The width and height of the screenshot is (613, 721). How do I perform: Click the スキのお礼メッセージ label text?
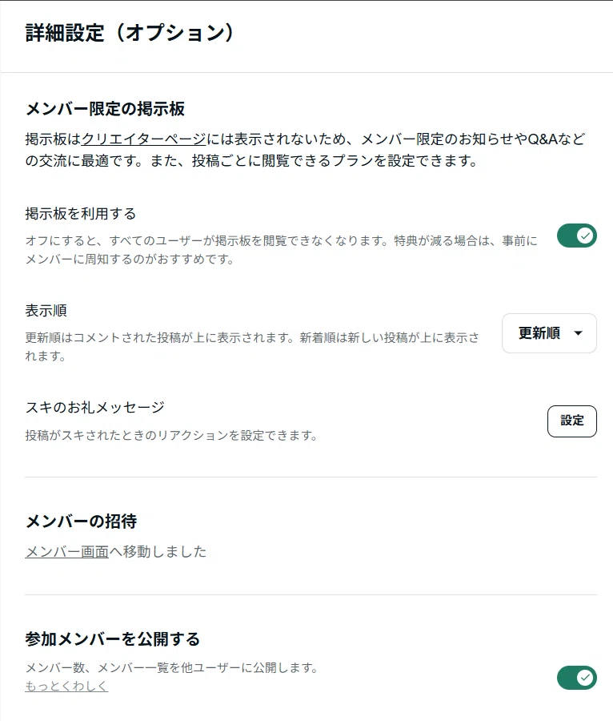[x=94, y=408]
